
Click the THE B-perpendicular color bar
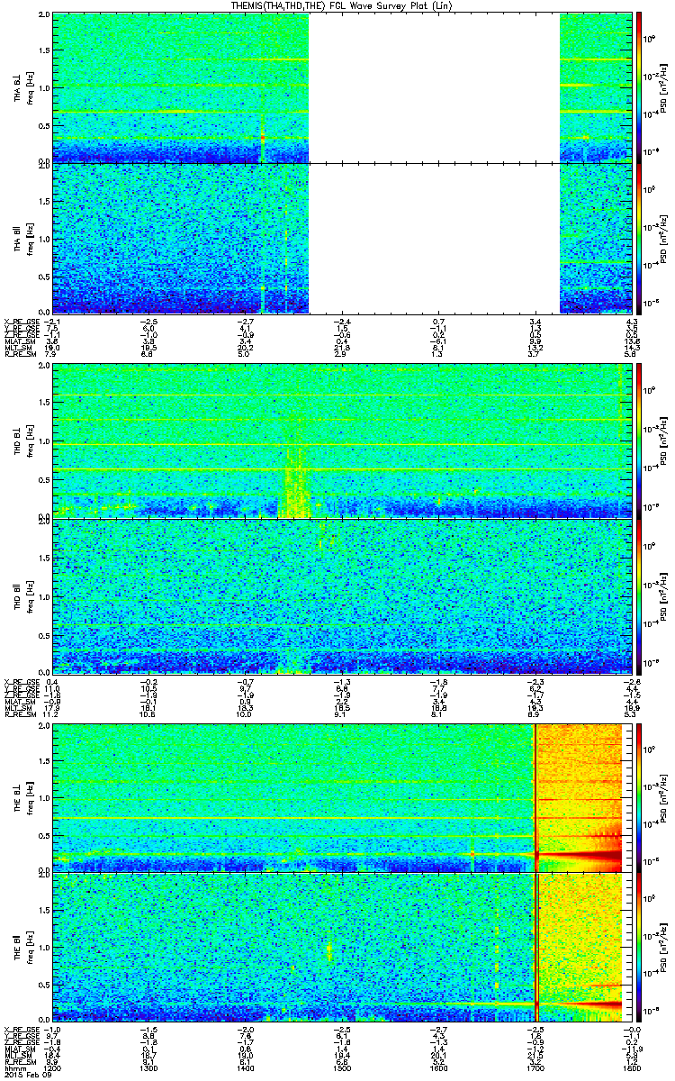click(x=639, y=796)
